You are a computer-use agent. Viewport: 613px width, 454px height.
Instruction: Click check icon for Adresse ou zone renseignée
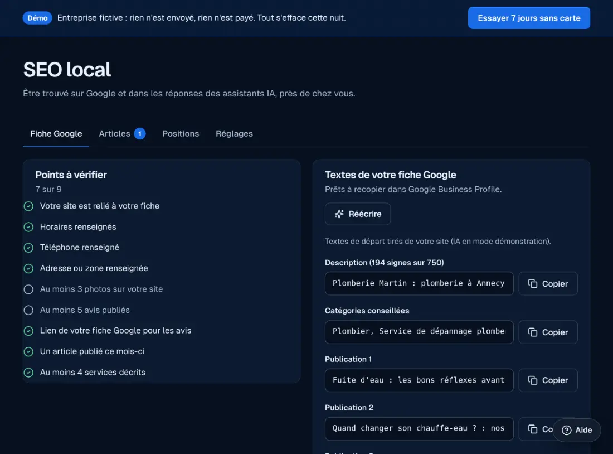(x=28, y=268)
